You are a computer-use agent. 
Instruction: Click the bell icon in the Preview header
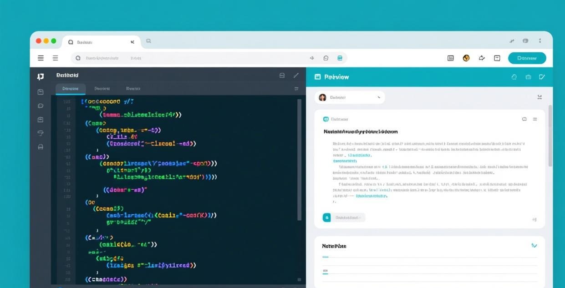click(x=514, y=77)
